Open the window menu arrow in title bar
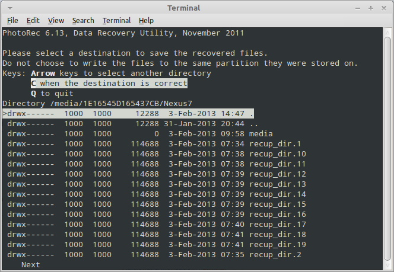This screenshot has width=394, height=272. [10, 8]
